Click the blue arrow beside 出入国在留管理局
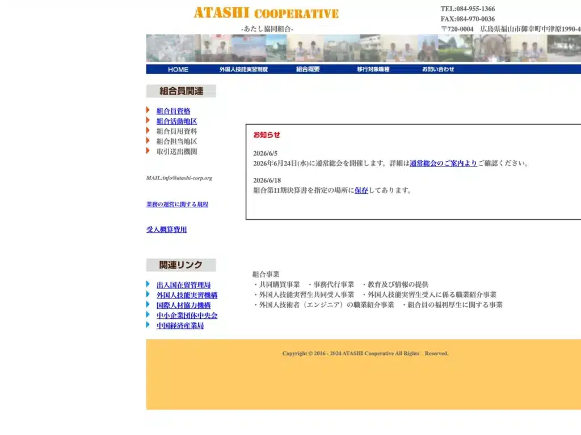This screenshot has width=581, height=435. click(x=148, y=284)
